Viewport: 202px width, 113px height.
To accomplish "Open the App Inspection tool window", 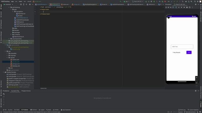I will [x=66, y=110].
